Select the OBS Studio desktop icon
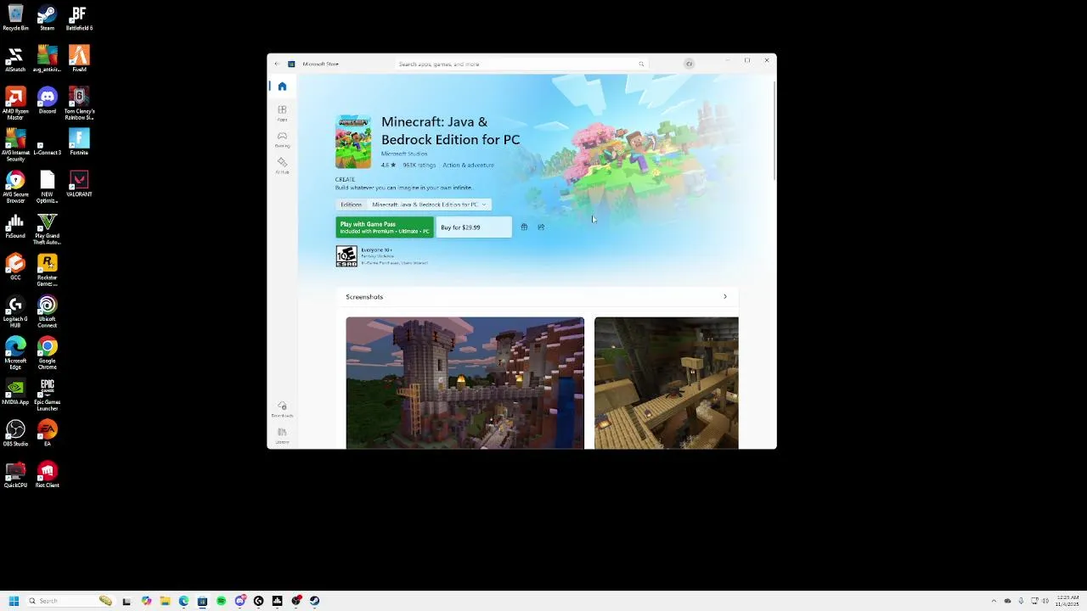The height and width of the screenshot is (611, 1087). (15, 434)
